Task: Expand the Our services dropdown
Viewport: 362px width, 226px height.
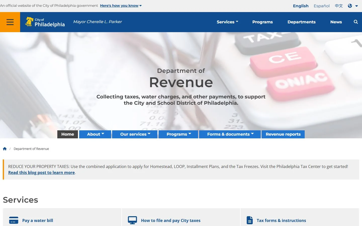Action: click(135, 134)
